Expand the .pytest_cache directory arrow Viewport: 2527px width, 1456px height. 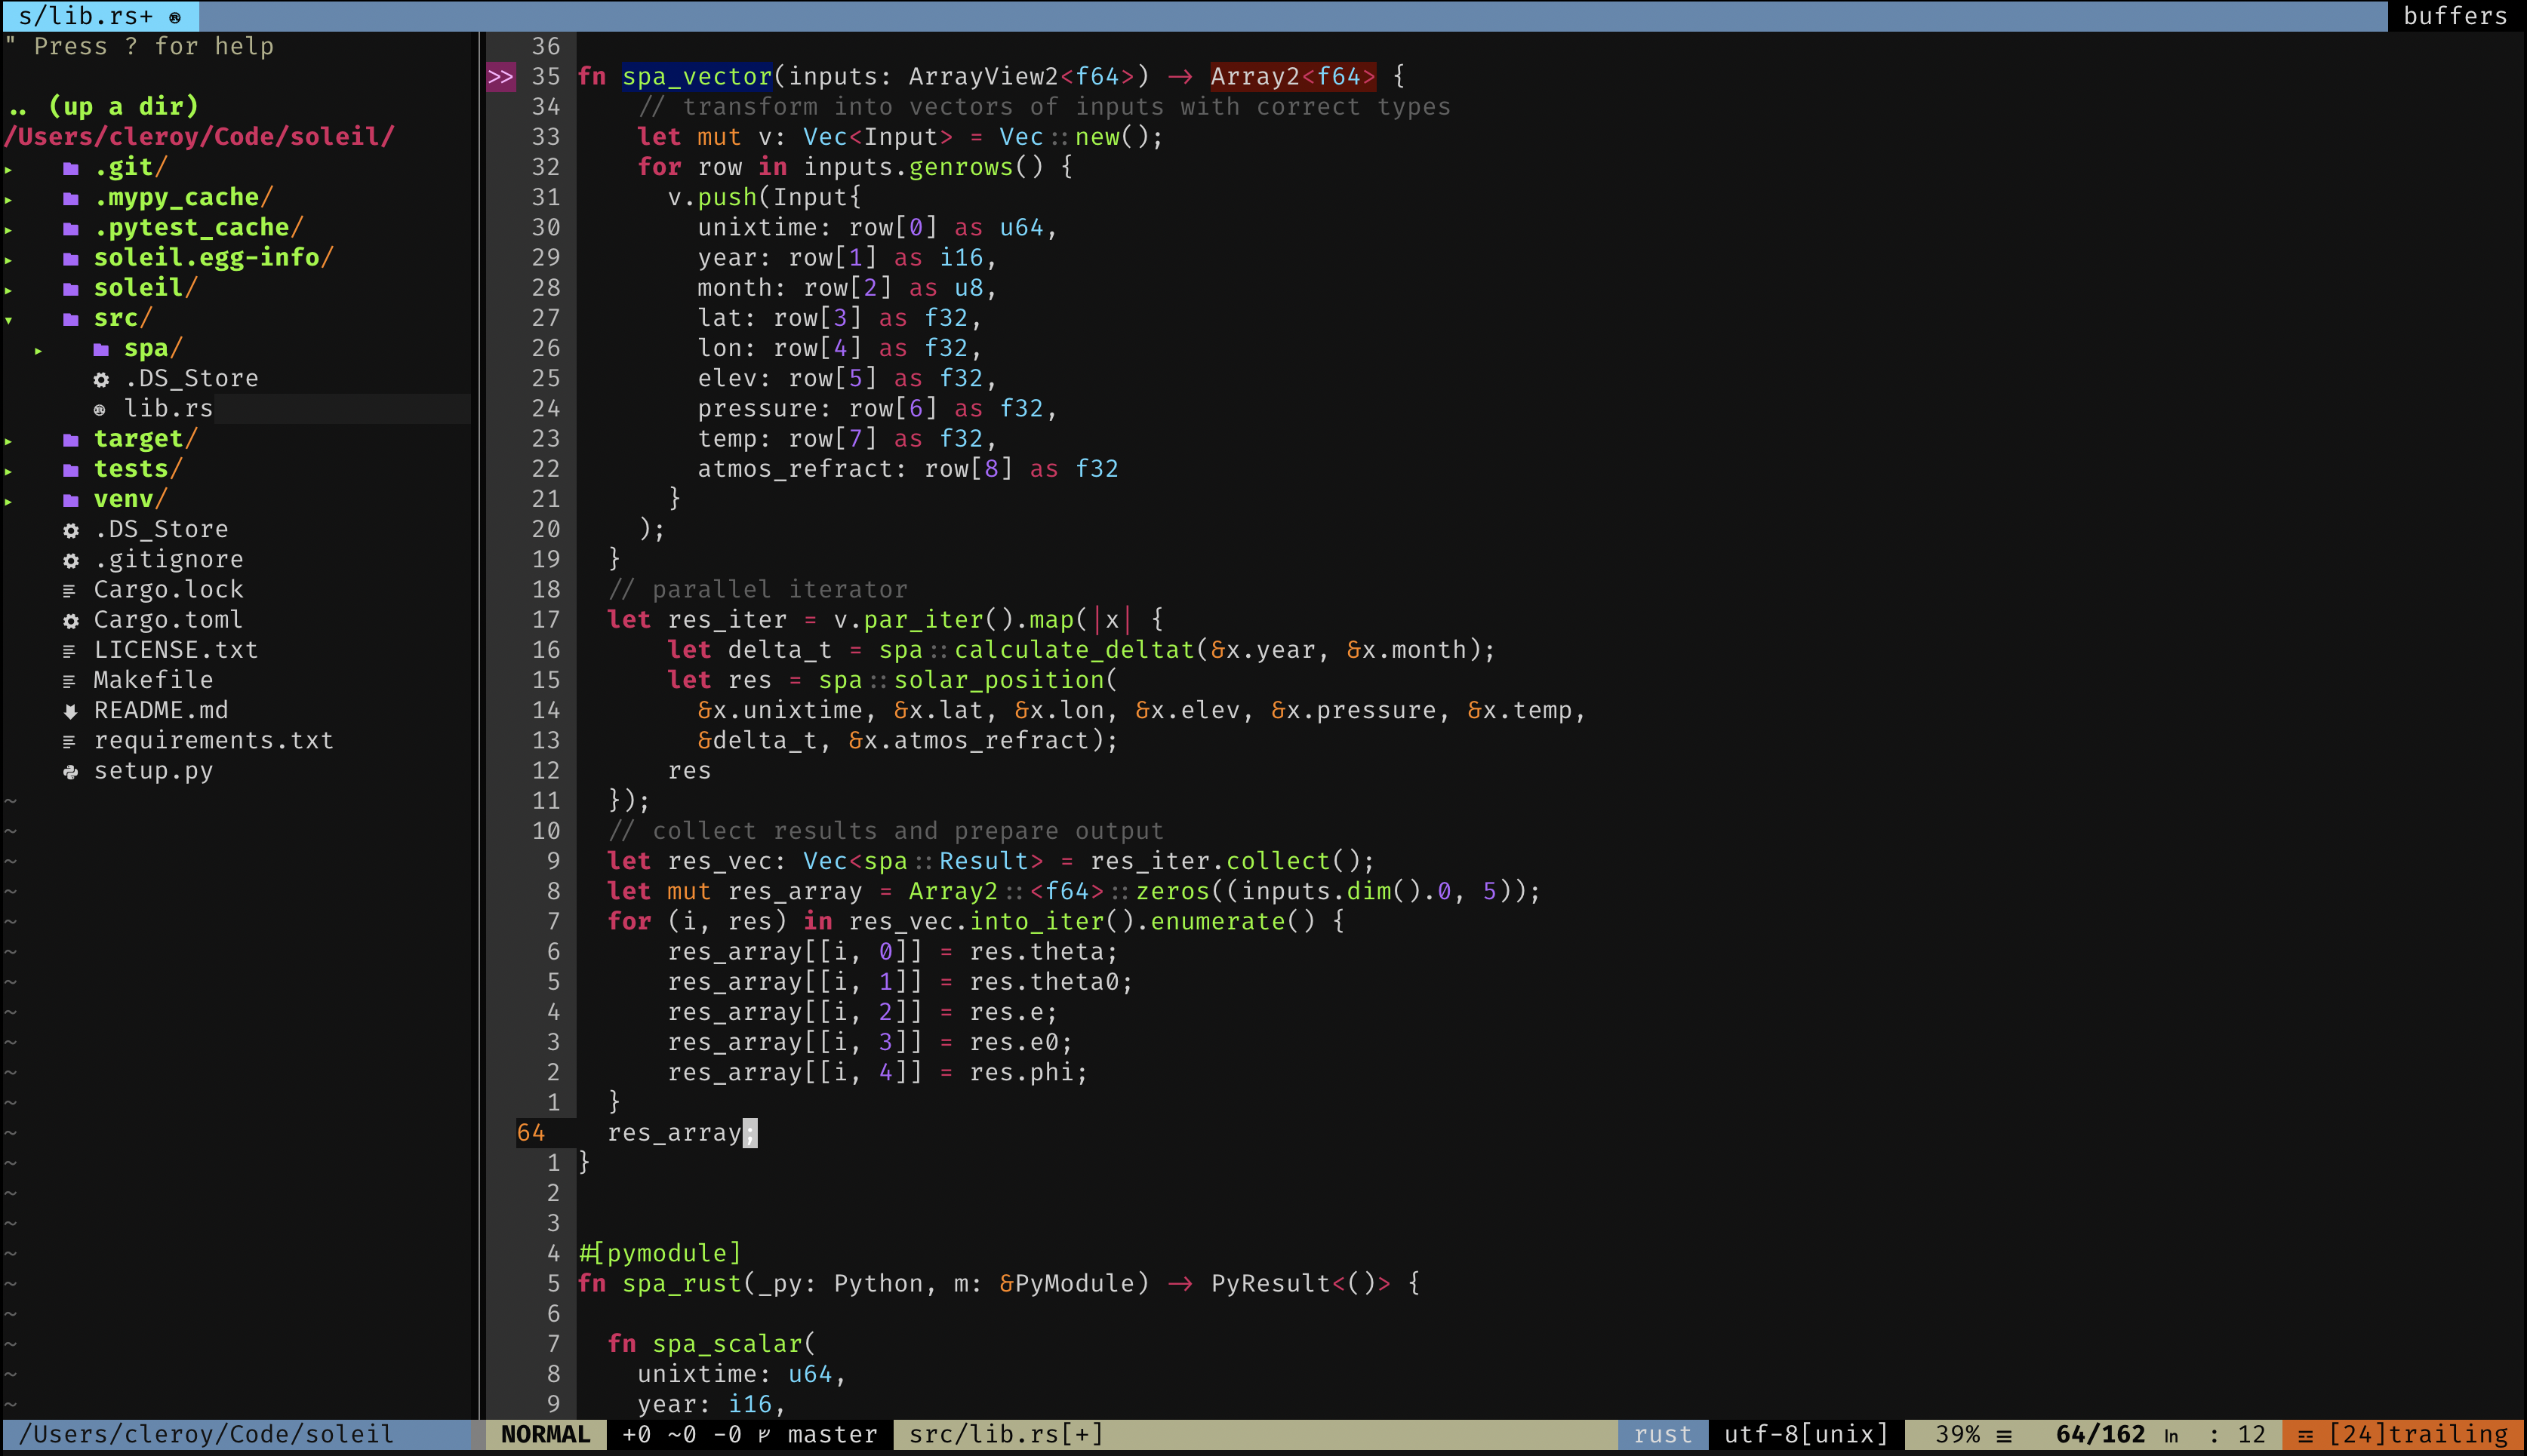point(9,229)
